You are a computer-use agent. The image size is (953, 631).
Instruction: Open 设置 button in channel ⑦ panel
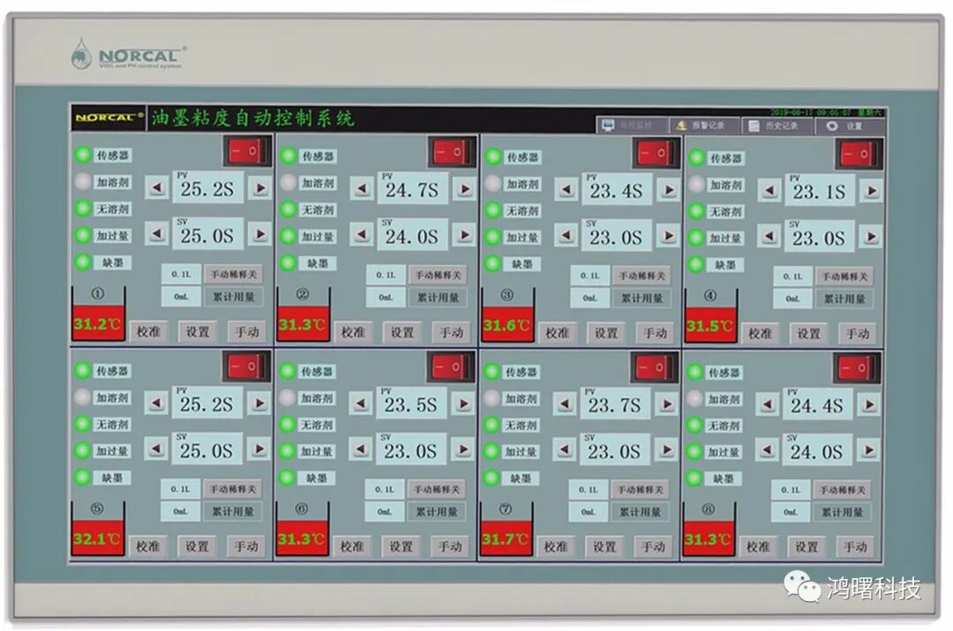[x=604, y=546]
